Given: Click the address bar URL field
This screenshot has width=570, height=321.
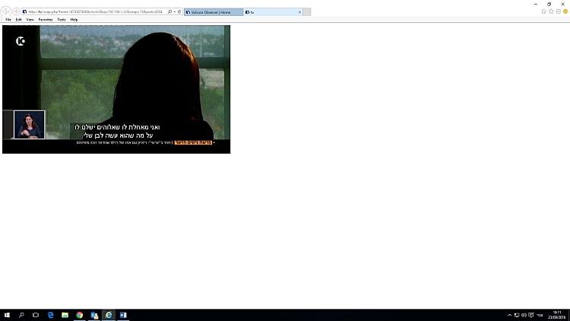Looking at the screenshot, I should click(x=91, y=12).
